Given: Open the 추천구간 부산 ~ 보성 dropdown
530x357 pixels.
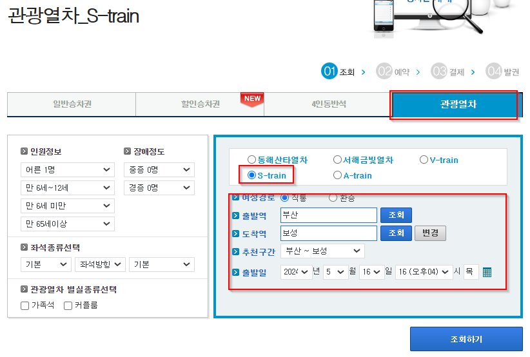Looking at the screenshot, I should pos(323,251).
